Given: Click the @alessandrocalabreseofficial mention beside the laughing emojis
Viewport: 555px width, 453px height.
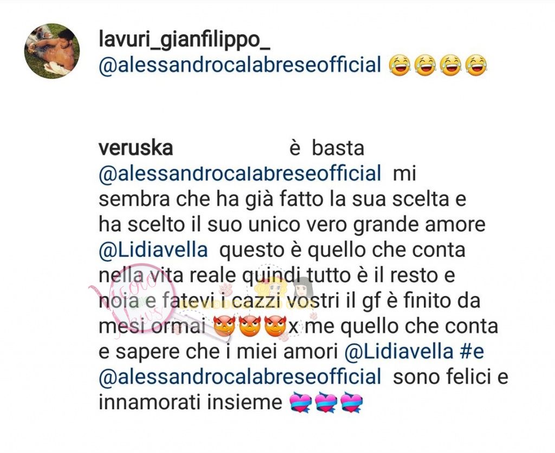Looking at the screenshot, I should click(240, 65).
